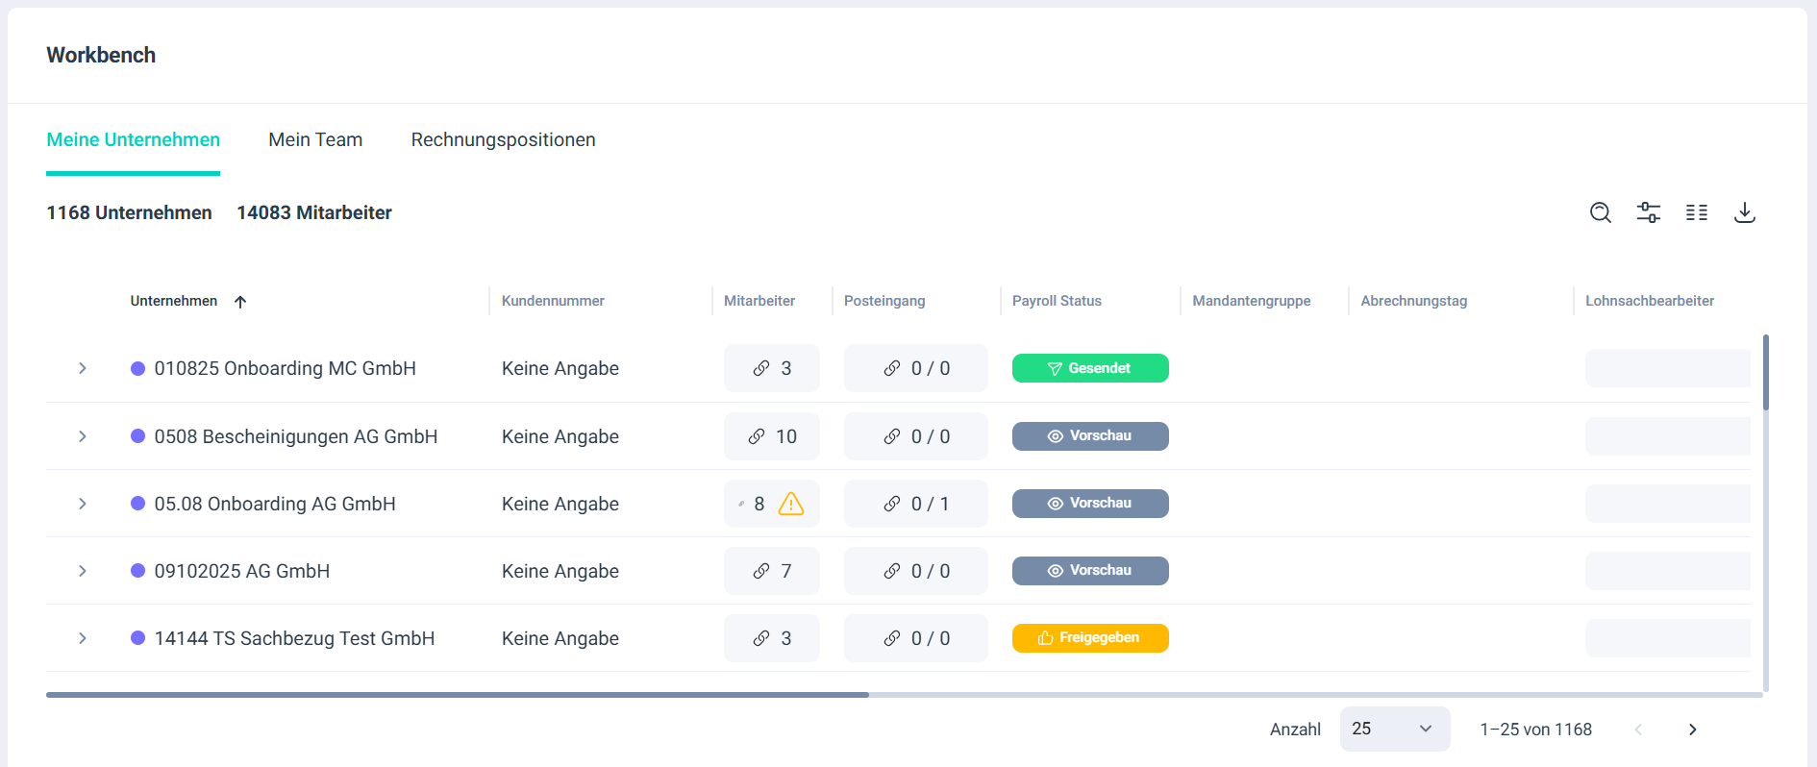Viewport: 1817px width, 767px height.
Task: Open the column layout icon
Action: pyautogui.click(x=1696, y=212)
